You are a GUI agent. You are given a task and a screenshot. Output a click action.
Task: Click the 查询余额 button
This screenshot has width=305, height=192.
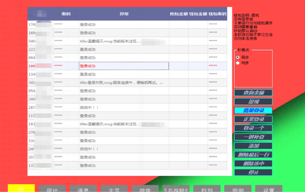[x=253, y=93]
